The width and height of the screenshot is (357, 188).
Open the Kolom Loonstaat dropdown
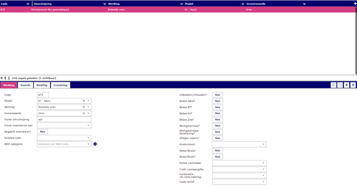(239, 163)
